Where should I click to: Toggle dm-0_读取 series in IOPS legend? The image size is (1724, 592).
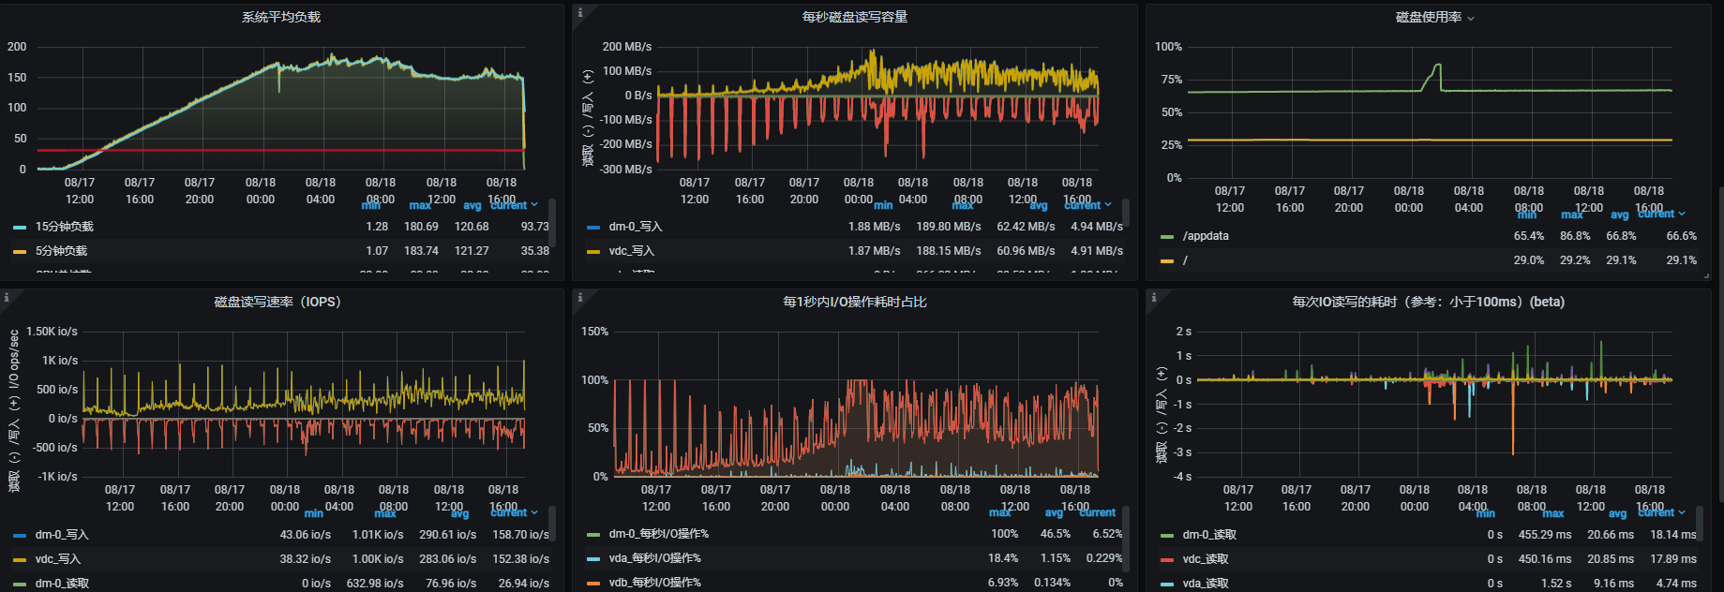tap(62, 584)
